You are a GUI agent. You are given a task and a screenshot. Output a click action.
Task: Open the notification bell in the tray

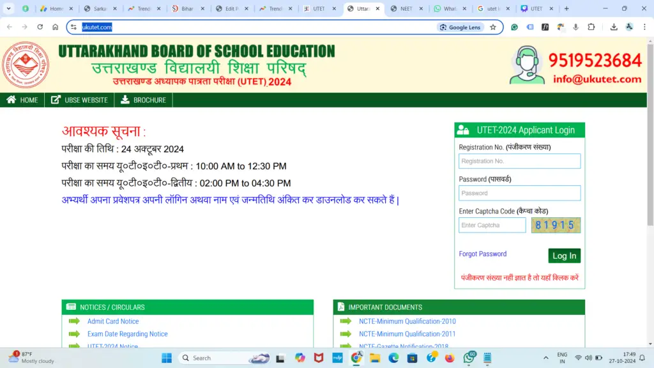(643, 358)
